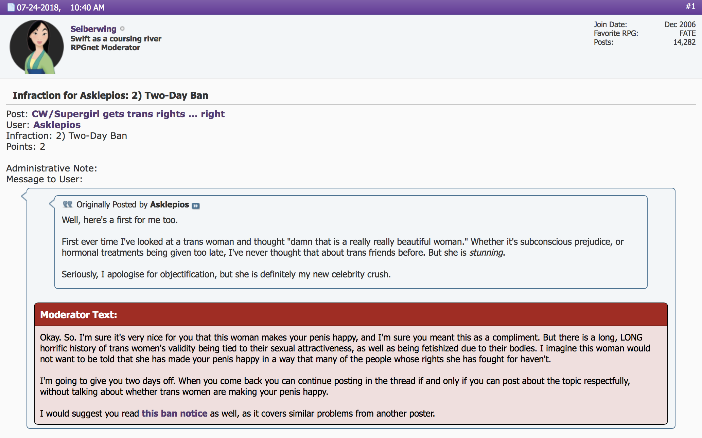This screenshot has height=438, width=702.
Task: Click the view-post arrow icon after Asklepios
Action: coord(196,205)
